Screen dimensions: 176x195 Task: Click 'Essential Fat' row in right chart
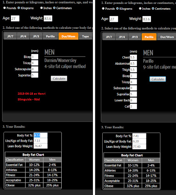pyautogui.click(x=132, y=165)
